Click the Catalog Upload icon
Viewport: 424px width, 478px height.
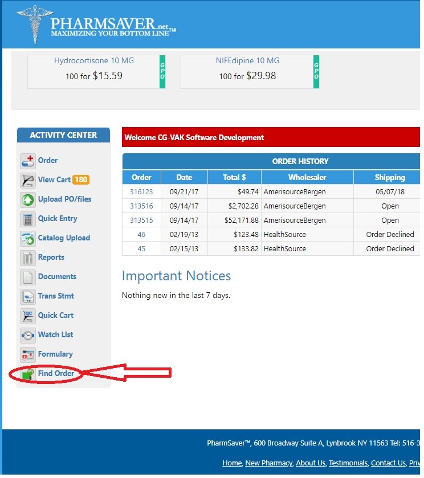point(28,238)
